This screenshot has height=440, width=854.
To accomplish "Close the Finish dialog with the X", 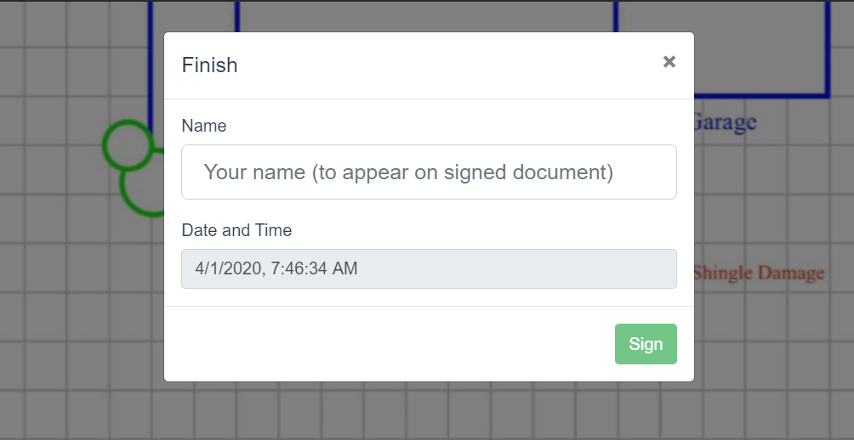I will pos(669,62).
